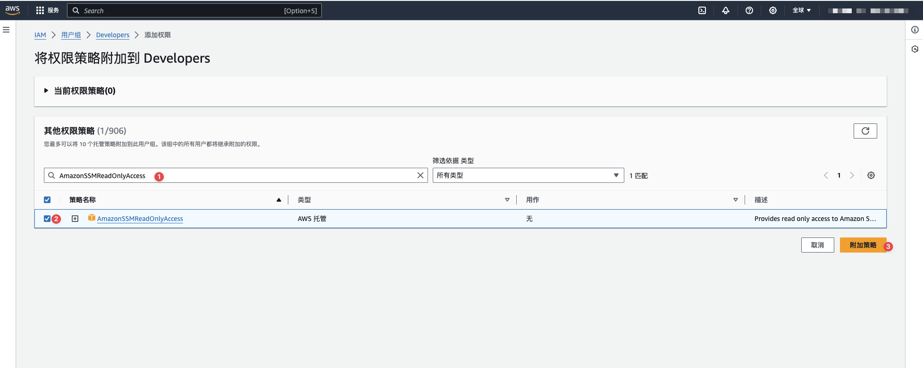Focus the top AWS Search box
923x368 pixels.
coord(194,10)
